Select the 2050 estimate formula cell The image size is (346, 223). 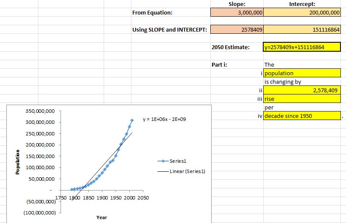click(x=302, y=47)
